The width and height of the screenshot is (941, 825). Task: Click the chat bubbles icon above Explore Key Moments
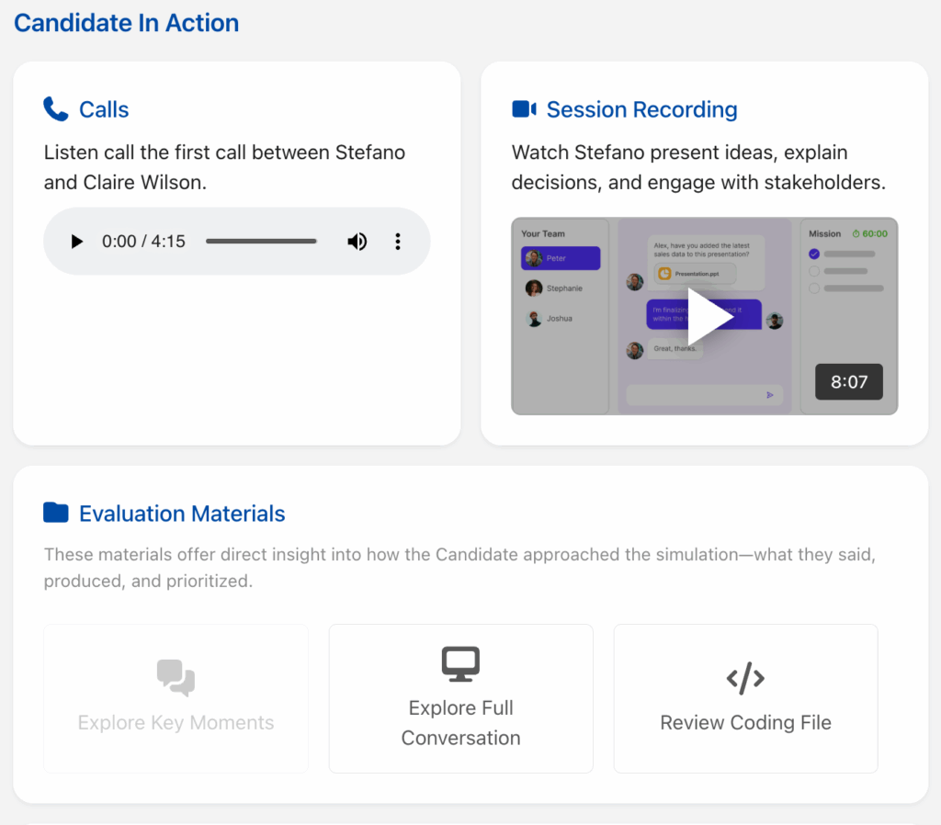coord(176,678)
